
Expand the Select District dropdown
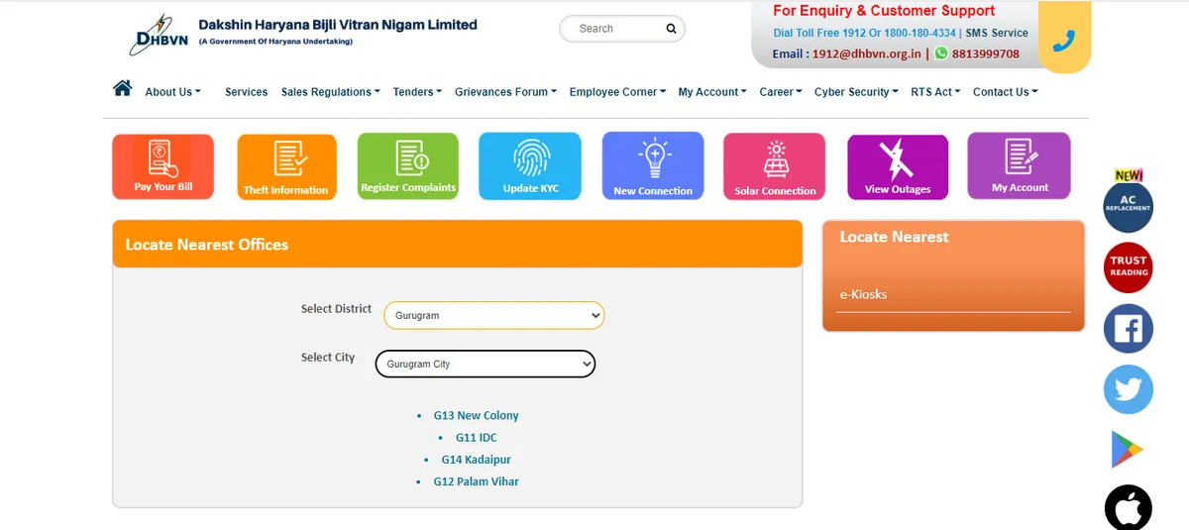(x=493, y=315)
